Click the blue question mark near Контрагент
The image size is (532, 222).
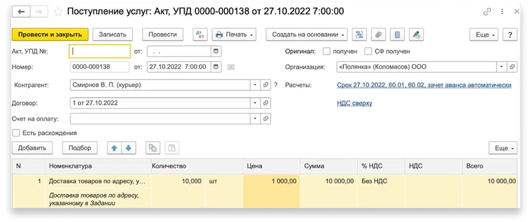[276, 85]
